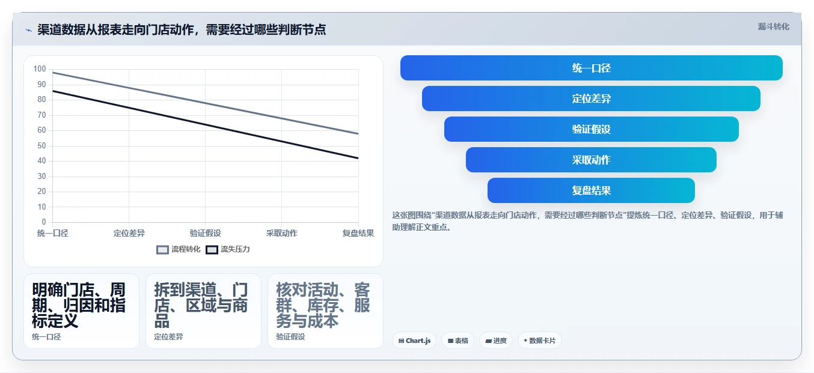Click the Chart.js chip icon
The height and width of the screenshot is (373, 814).
coord(401,341)
